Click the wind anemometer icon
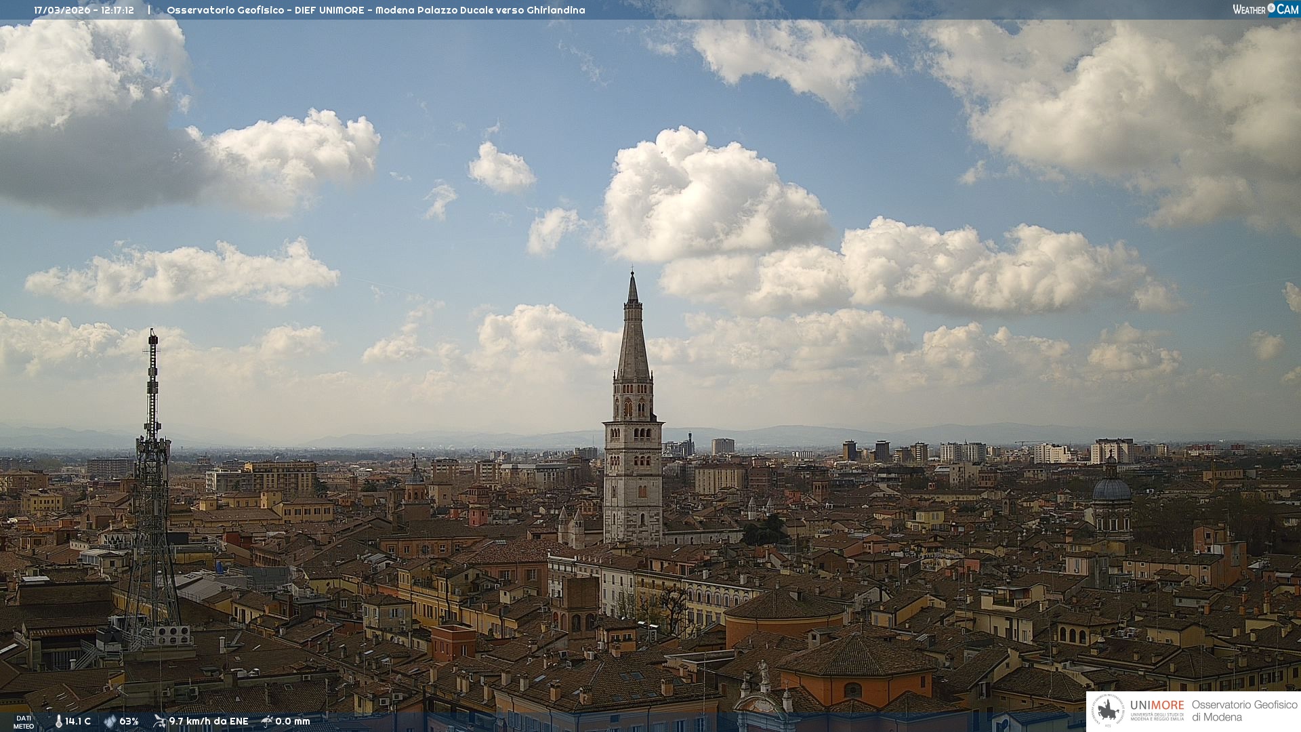Screen dimensions: 1301x732 click(159, 721)
